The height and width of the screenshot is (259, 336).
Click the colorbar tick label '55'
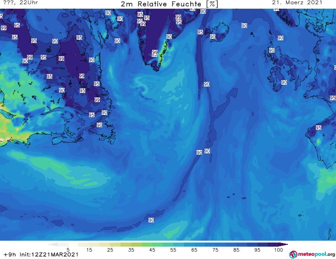[173, 250]
